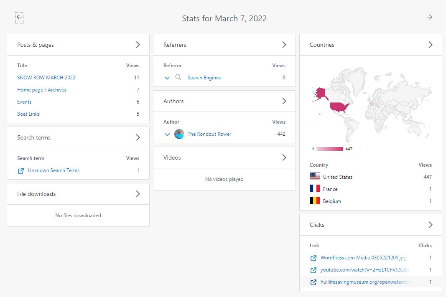Screen dimensions: 446x297
Task: Click external link icon for hulllifesavingmuseum.org
Action: pos(313,282)
